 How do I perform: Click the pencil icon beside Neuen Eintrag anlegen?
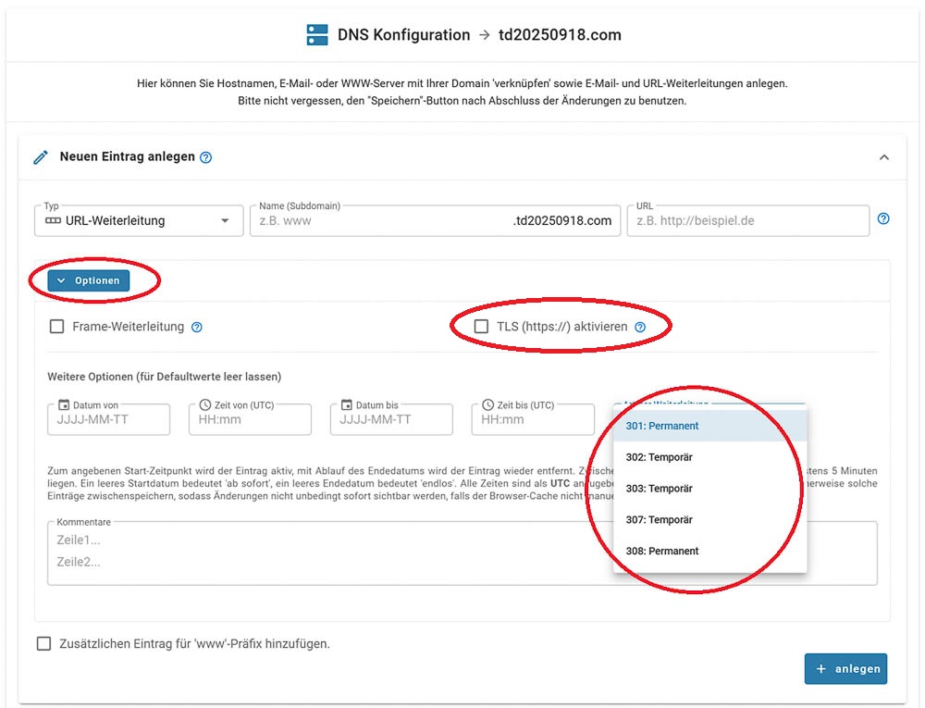point(41,157)
